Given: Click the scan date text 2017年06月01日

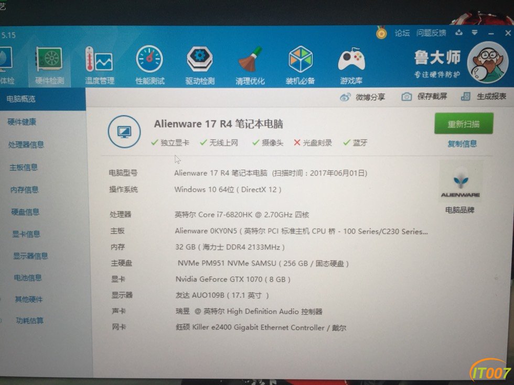Looking at the screenshot, I should click(337, 173).
